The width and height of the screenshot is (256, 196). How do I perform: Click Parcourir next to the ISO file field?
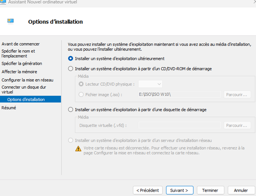click(237, 95)
